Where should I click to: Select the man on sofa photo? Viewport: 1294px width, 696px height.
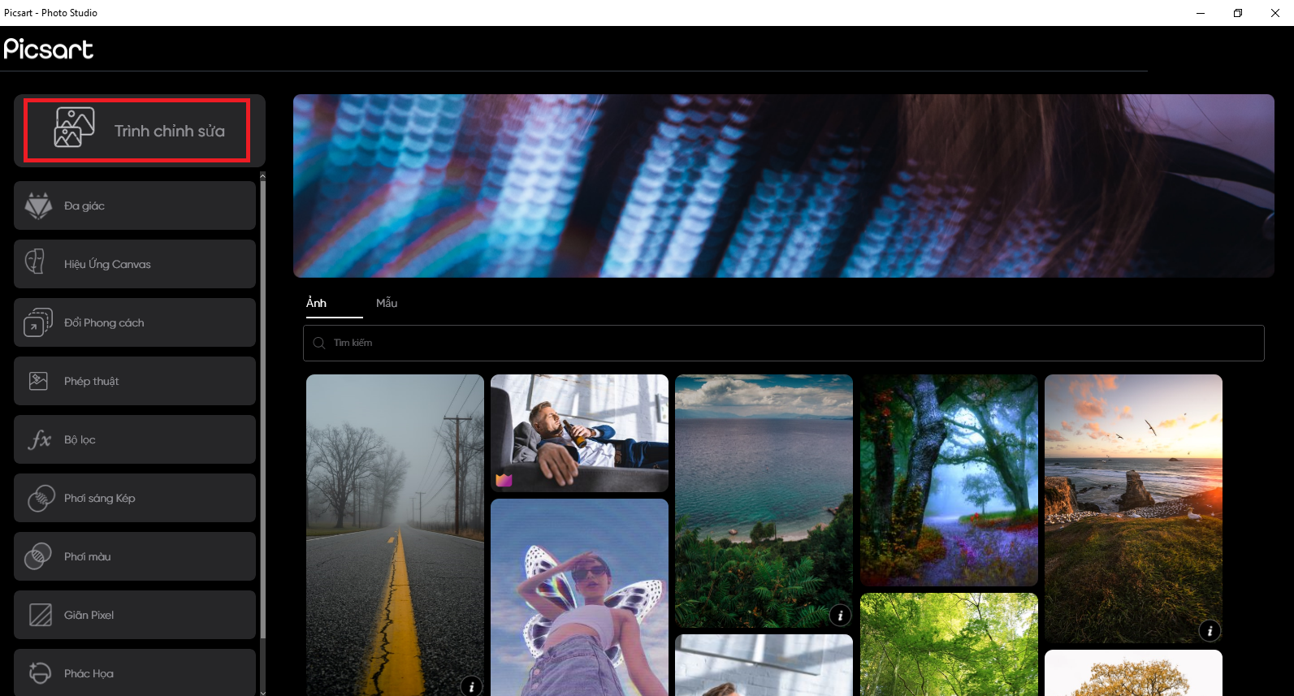tap(579, 433)
